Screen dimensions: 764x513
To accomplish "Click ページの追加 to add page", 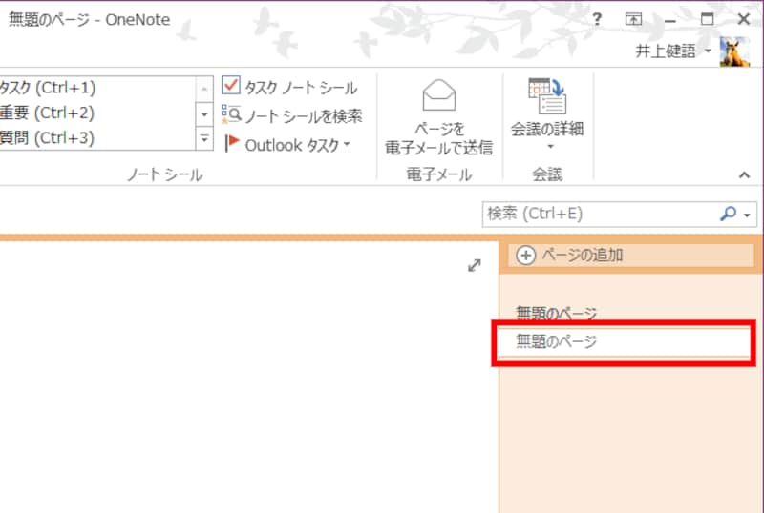I will click(630, 255).
